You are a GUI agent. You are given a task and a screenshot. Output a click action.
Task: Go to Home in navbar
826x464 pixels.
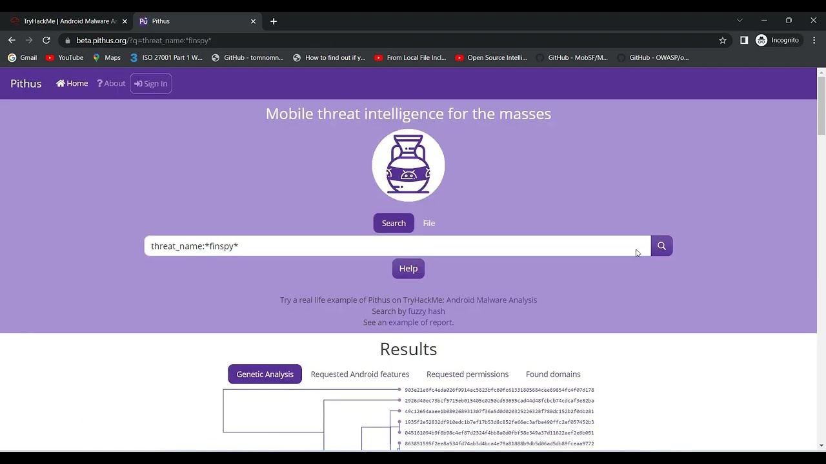tap(72, 83)
